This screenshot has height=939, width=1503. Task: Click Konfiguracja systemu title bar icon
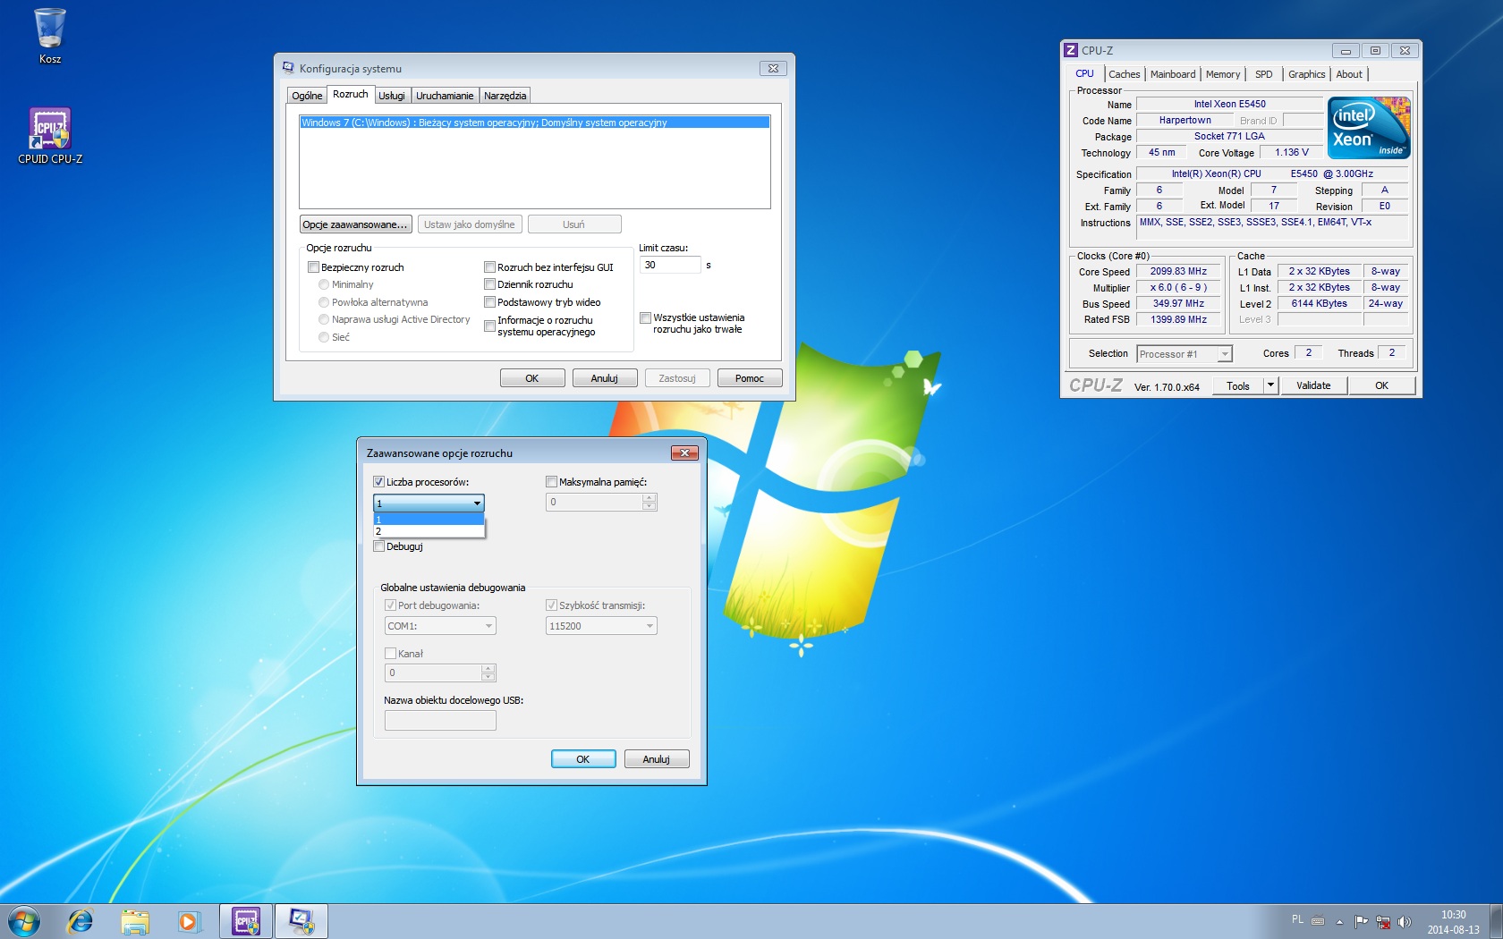[x=288, y=68]
